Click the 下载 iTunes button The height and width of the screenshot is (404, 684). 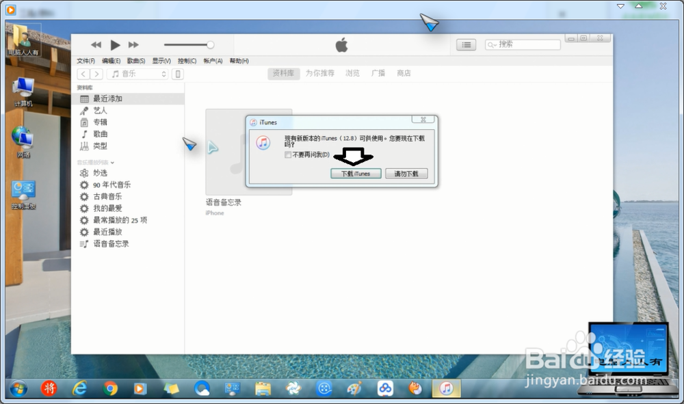coord(356,174)
